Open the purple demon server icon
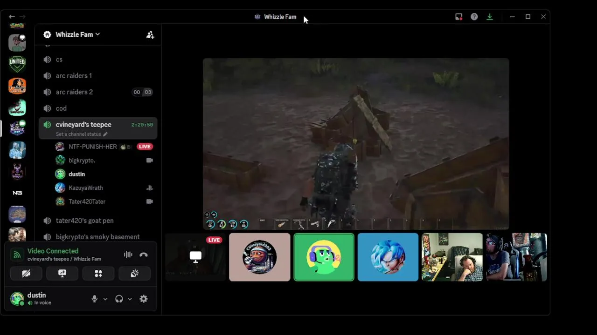Image resolution: width=597 pixels, height=335 pixels. [x=17, y=171]
